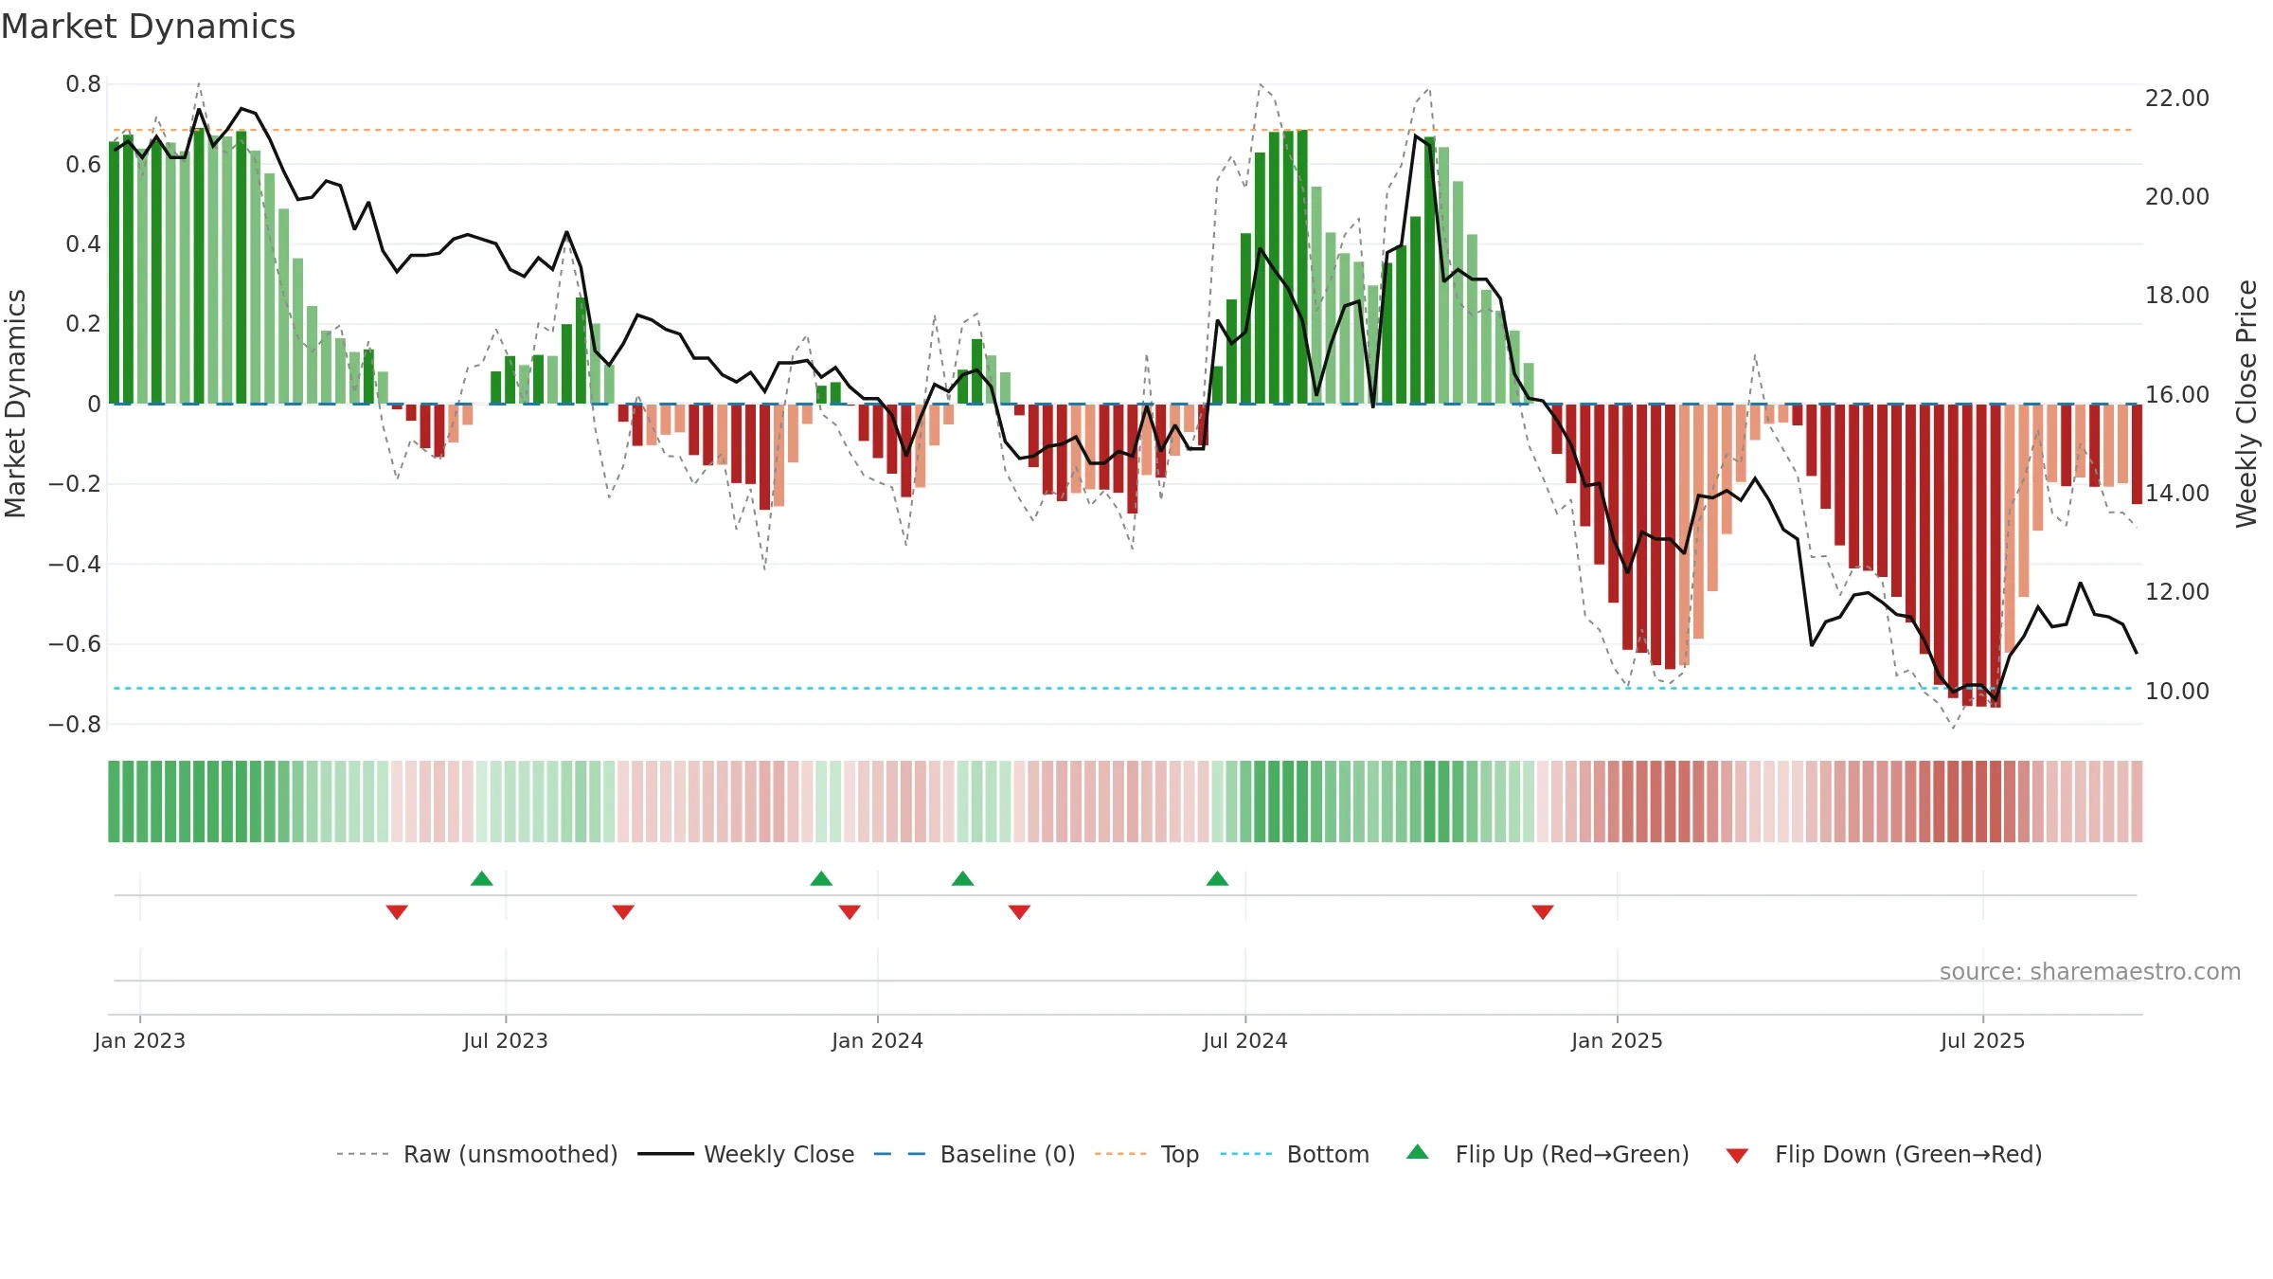Click the cyan Bottom legend entry

click(1295, 1154)
